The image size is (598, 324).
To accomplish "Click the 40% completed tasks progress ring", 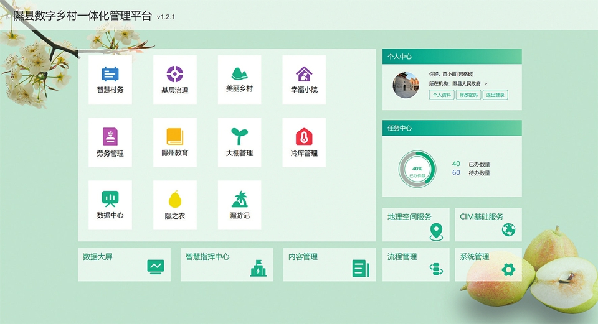I will click(x=417, y=169).
